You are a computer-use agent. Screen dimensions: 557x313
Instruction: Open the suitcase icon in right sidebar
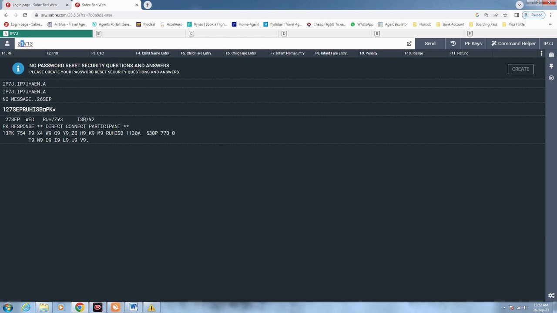(x=551, y=54)
